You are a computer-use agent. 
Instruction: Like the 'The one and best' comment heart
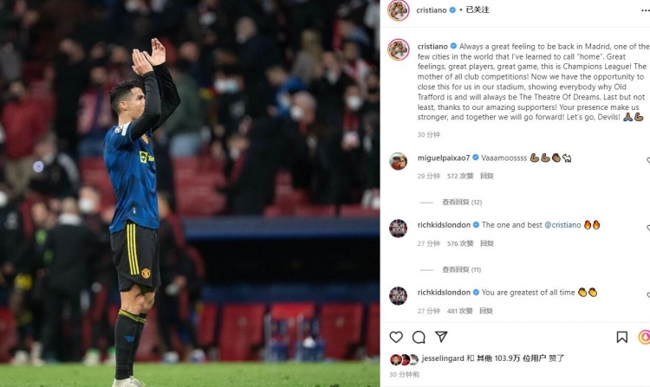point(648,228)
